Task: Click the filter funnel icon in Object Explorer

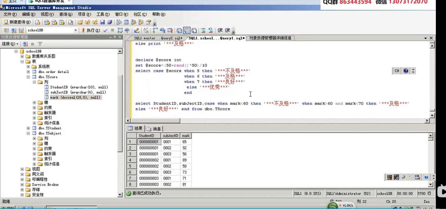Action: 40,44
